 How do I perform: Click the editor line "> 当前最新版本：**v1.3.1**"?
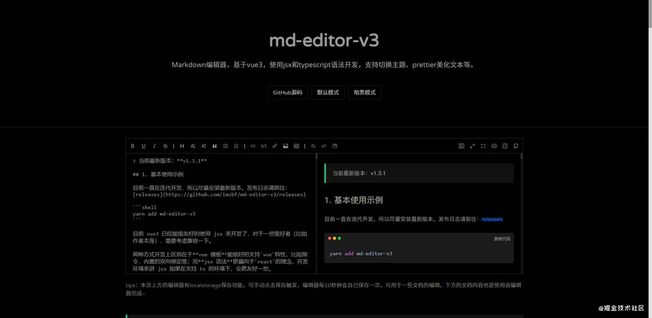170,161
